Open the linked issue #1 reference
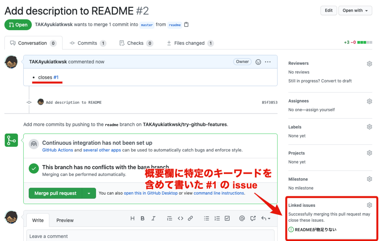 (x=56, y=77)
